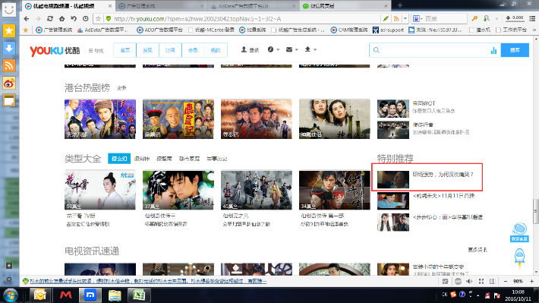Viewport: 539px width, 303px height.
Task: Open the red M taskbar app icon
Action: pyautogui.click(x=65, y=295)
